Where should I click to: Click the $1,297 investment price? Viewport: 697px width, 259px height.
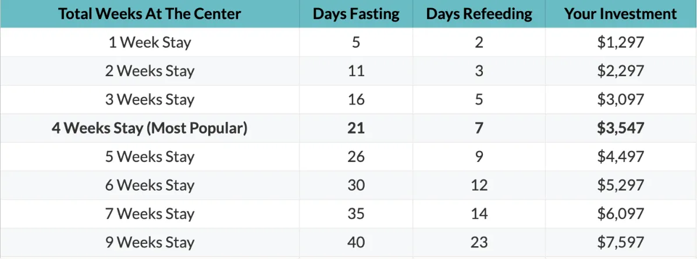point(621,42)
